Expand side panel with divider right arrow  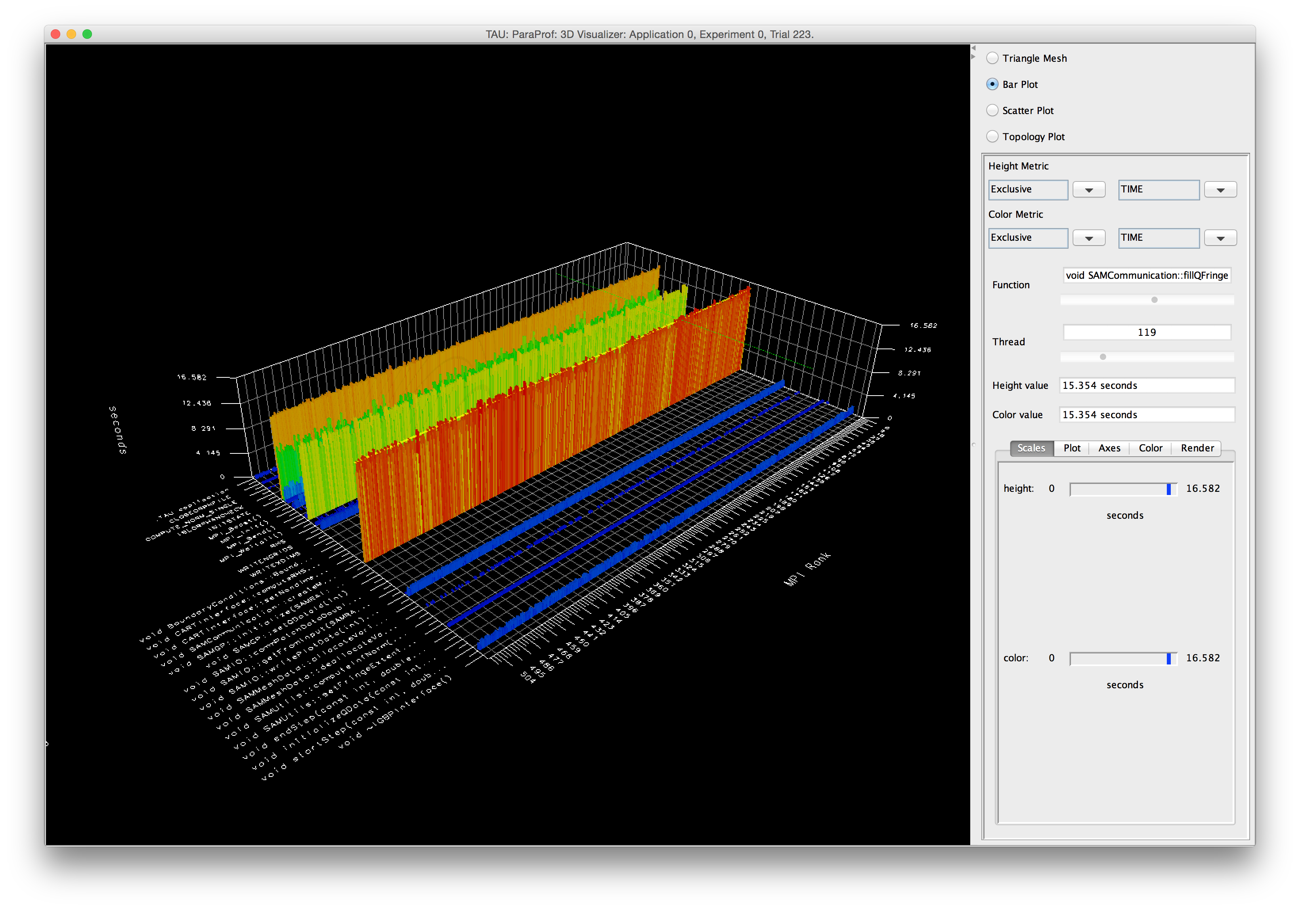click(973, 57)
